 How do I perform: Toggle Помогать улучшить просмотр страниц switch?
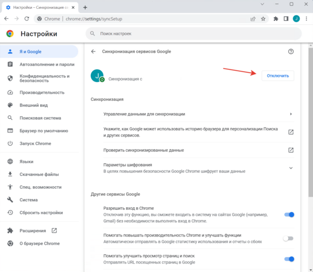pyautogui.click(x=289, y=259)
